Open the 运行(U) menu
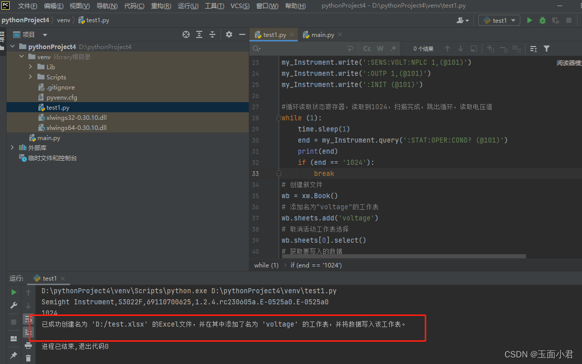This screenshot has width=582, height=364. click(188, 6)
